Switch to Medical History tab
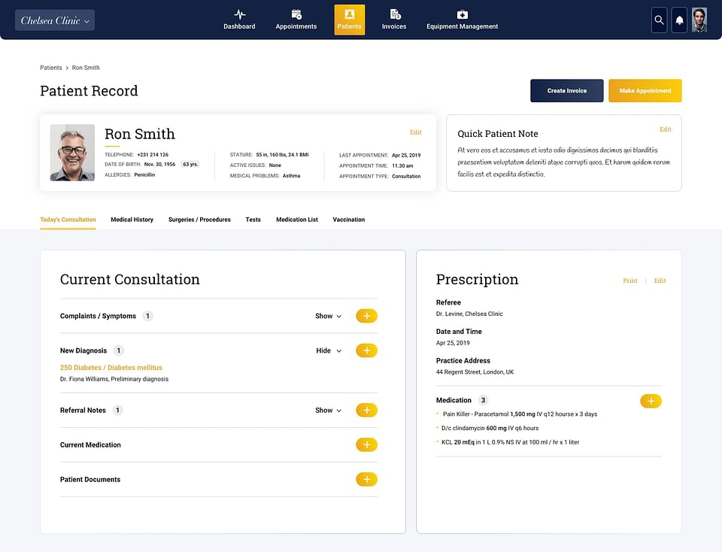 point(132,220)
